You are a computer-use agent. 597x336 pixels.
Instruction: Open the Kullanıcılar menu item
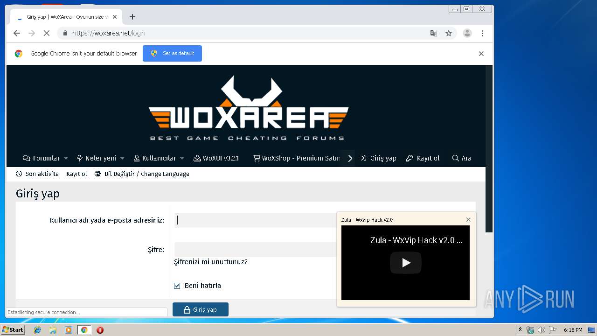coord(155,158)
